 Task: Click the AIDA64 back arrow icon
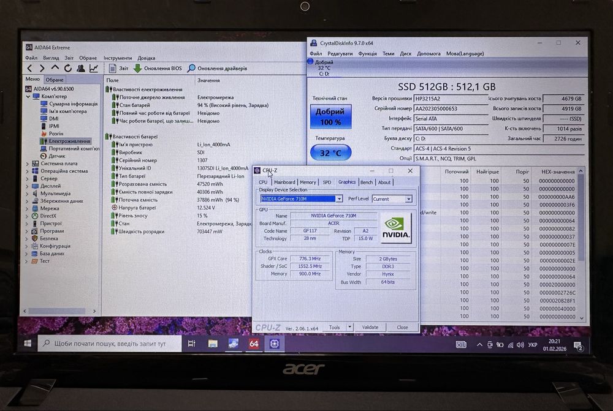click(x=29, y=69)
